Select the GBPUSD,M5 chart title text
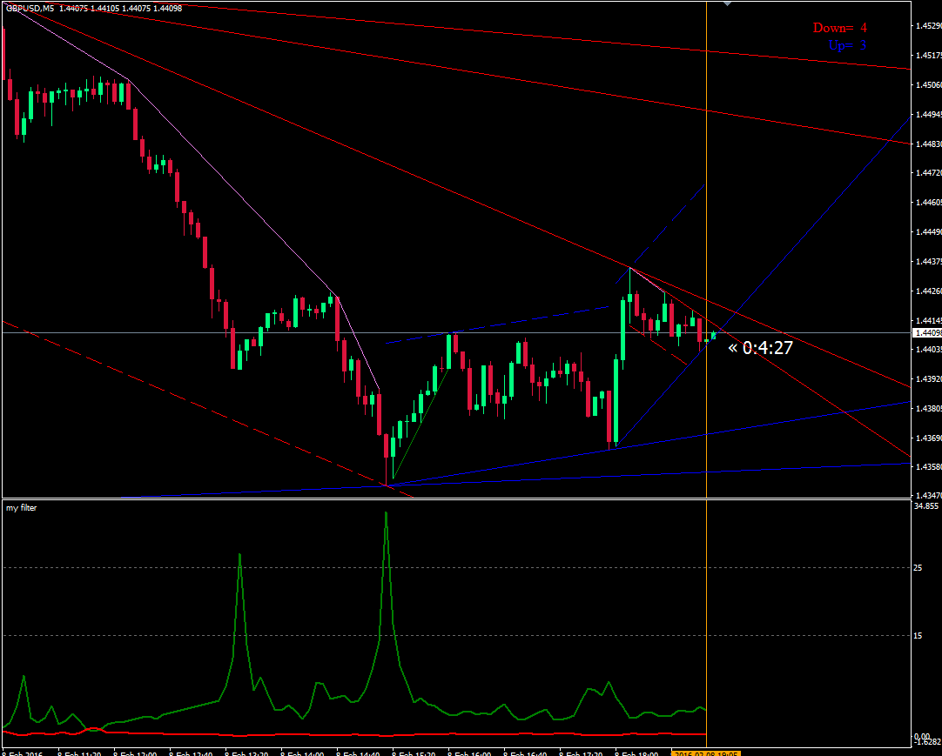The width and height of the screenshot is (942, 756). (30, 9)
